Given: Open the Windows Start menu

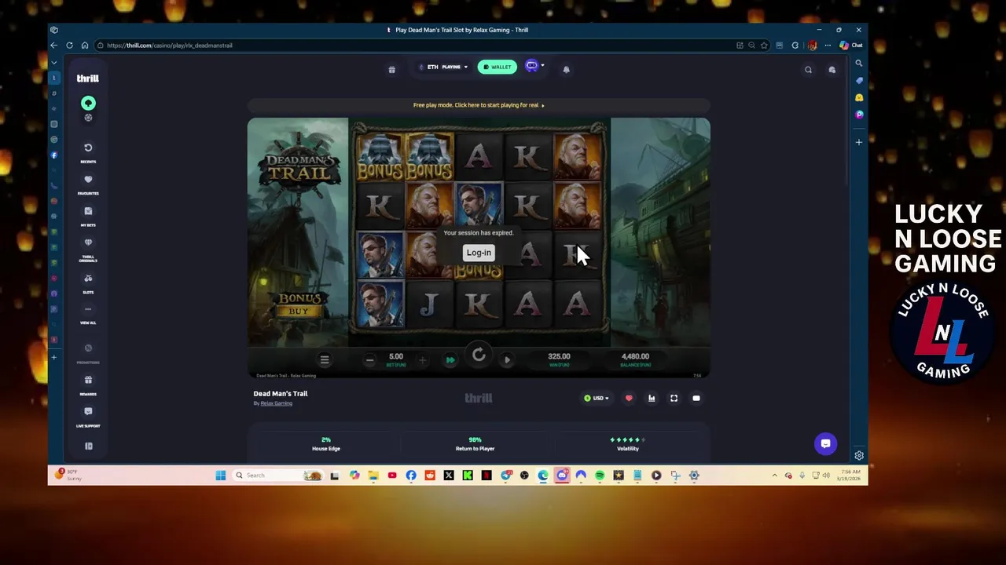Looking at the screenshot, I should coord(221,475).
